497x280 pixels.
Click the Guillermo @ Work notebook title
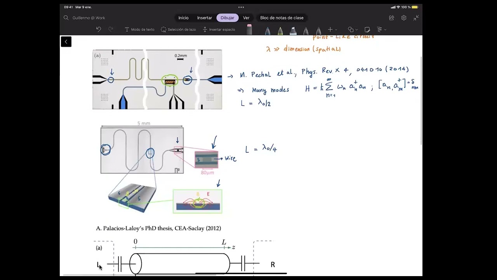89,18
